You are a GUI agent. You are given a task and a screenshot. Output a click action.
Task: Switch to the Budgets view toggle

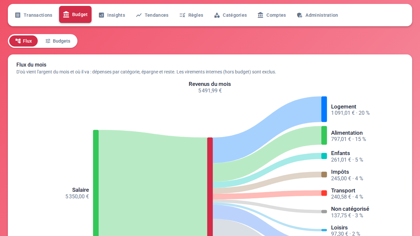tap(58, 41)
